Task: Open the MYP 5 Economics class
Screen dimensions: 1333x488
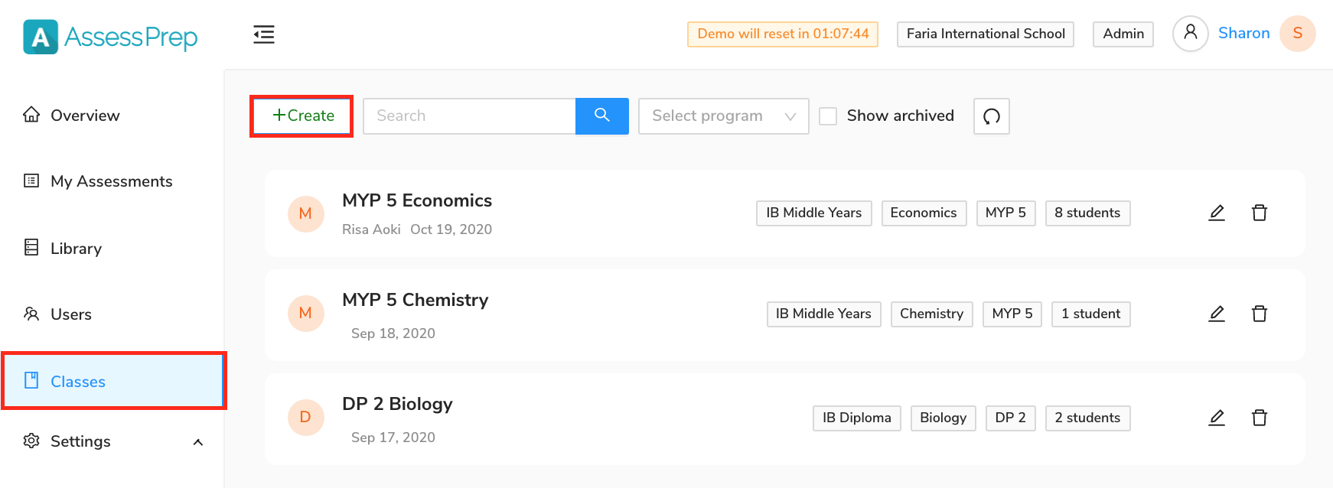Action: (x=417, y=200)
